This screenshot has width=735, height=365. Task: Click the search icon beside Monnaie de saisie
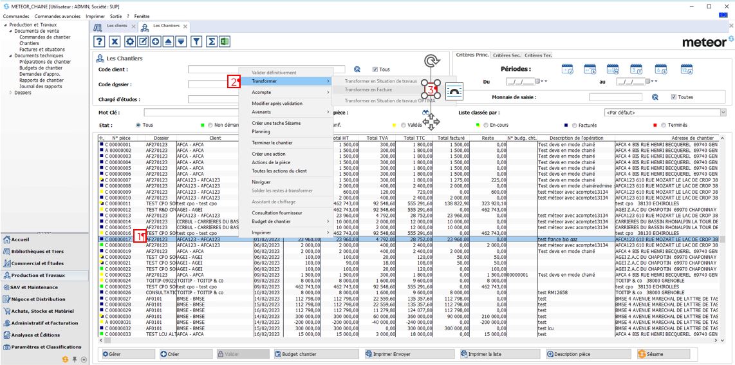tap(655, 97)
